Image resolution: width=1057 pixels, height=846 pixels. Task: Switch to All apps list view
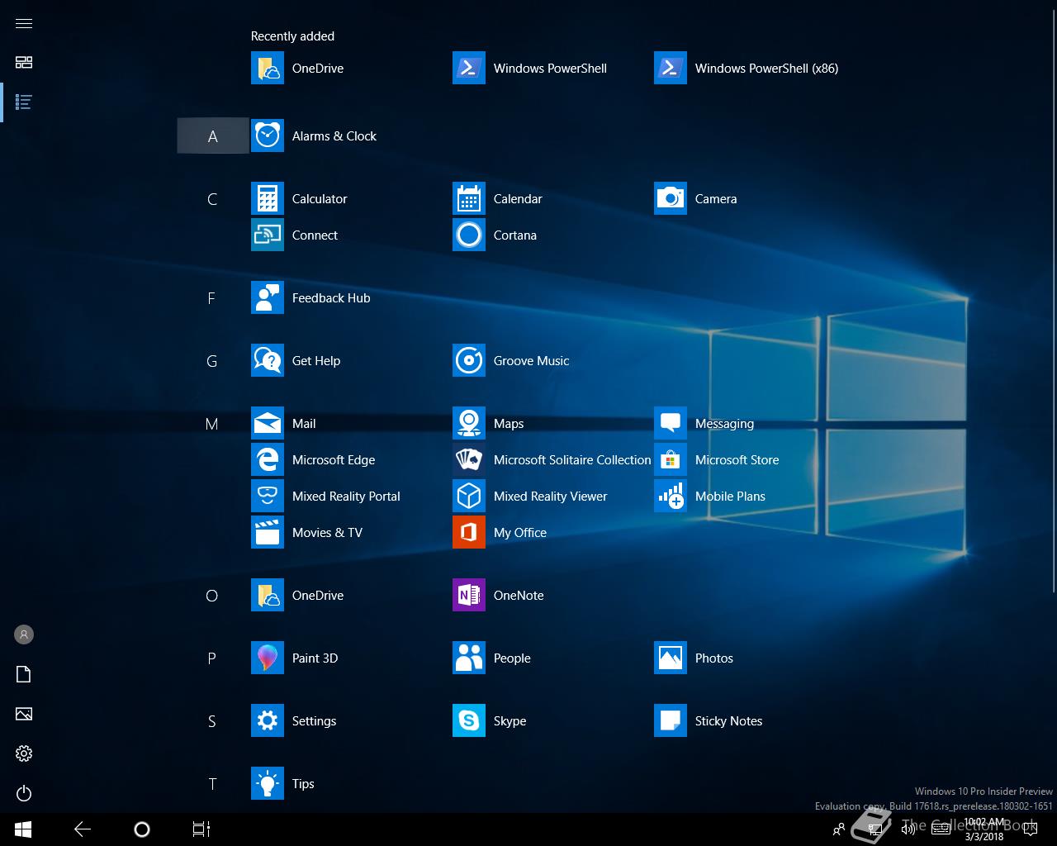24,102
